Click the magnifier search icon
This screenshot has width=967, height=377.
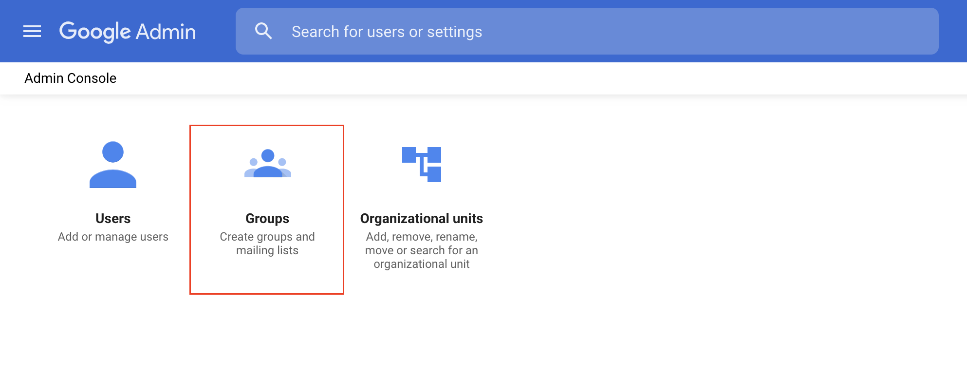click(263, 31)
